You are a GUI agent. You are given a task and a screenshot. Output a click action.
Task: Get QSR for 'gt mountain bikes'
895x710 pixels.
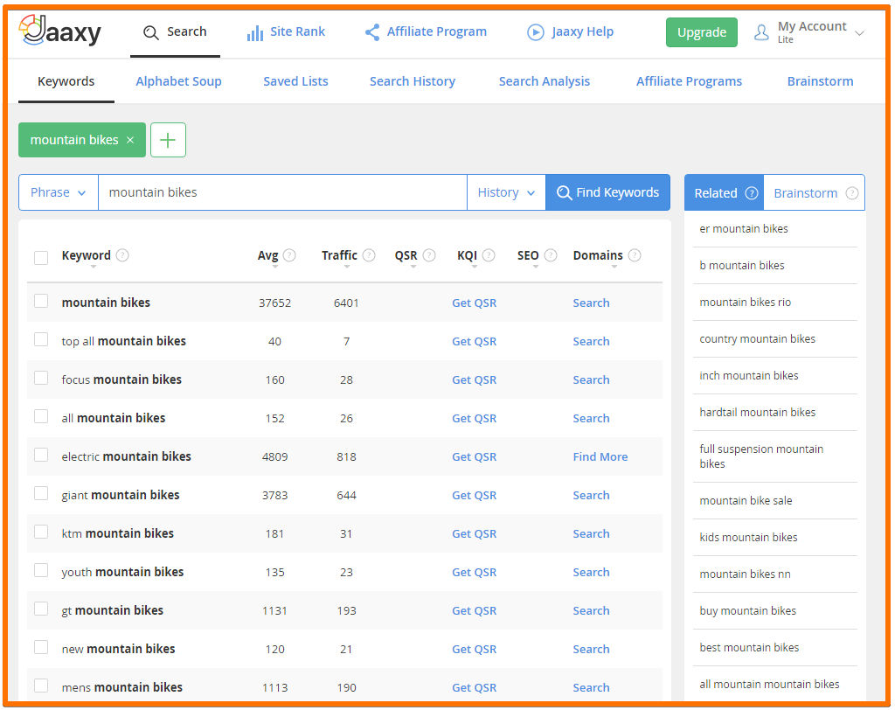[x=475, y=610]
